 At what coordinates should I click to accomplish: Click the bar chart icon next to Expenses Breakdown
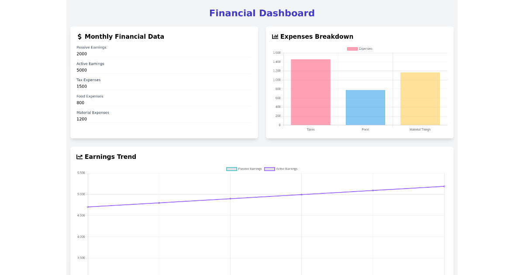[275, 37]
